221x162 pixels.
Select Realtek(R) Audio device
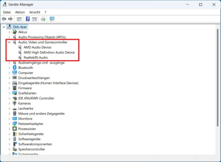(x=36, y=57)
